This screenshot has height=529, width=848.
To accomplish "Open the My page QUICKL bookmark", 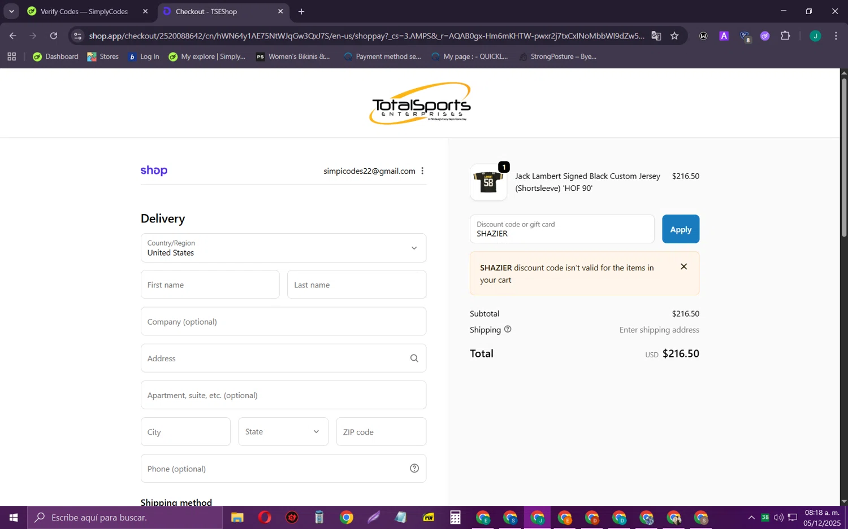I will 469,56.
